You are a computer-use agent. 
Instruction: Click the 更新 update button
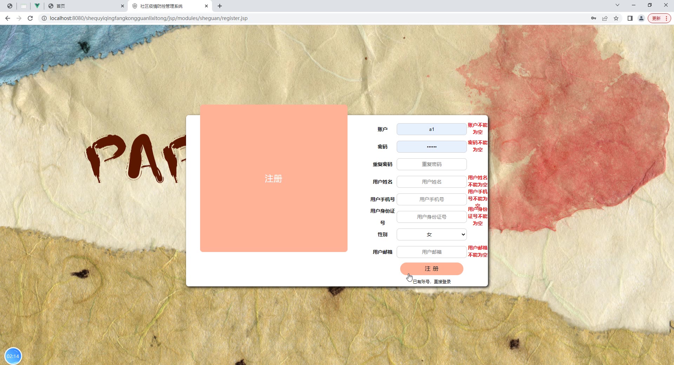pyautogui.click(x=659, y=18)
